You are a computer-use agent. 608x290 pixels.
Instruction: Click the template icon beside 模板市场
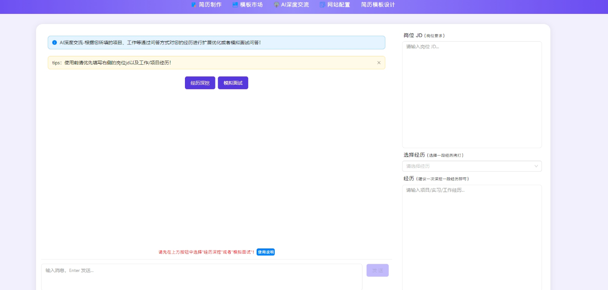235,5
